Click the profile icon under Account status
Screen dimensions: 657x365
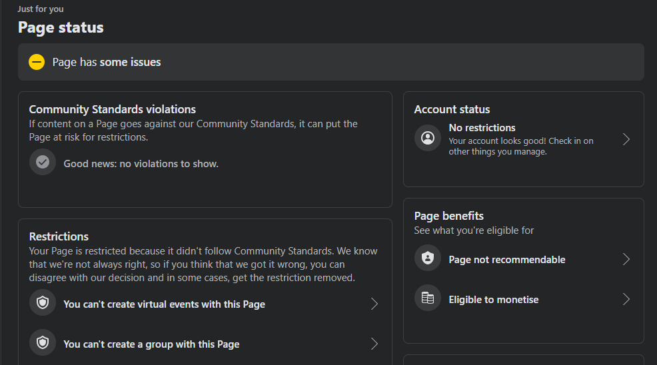(428, 139)
